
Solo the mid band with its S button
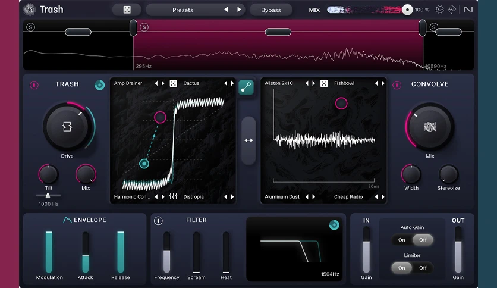tap(144, 27)
